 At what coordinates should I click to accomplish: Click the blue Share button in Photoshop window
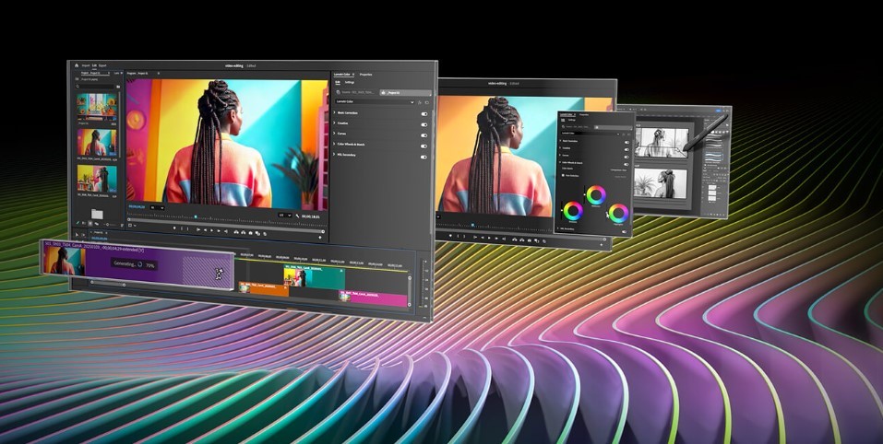click(718, 111)
